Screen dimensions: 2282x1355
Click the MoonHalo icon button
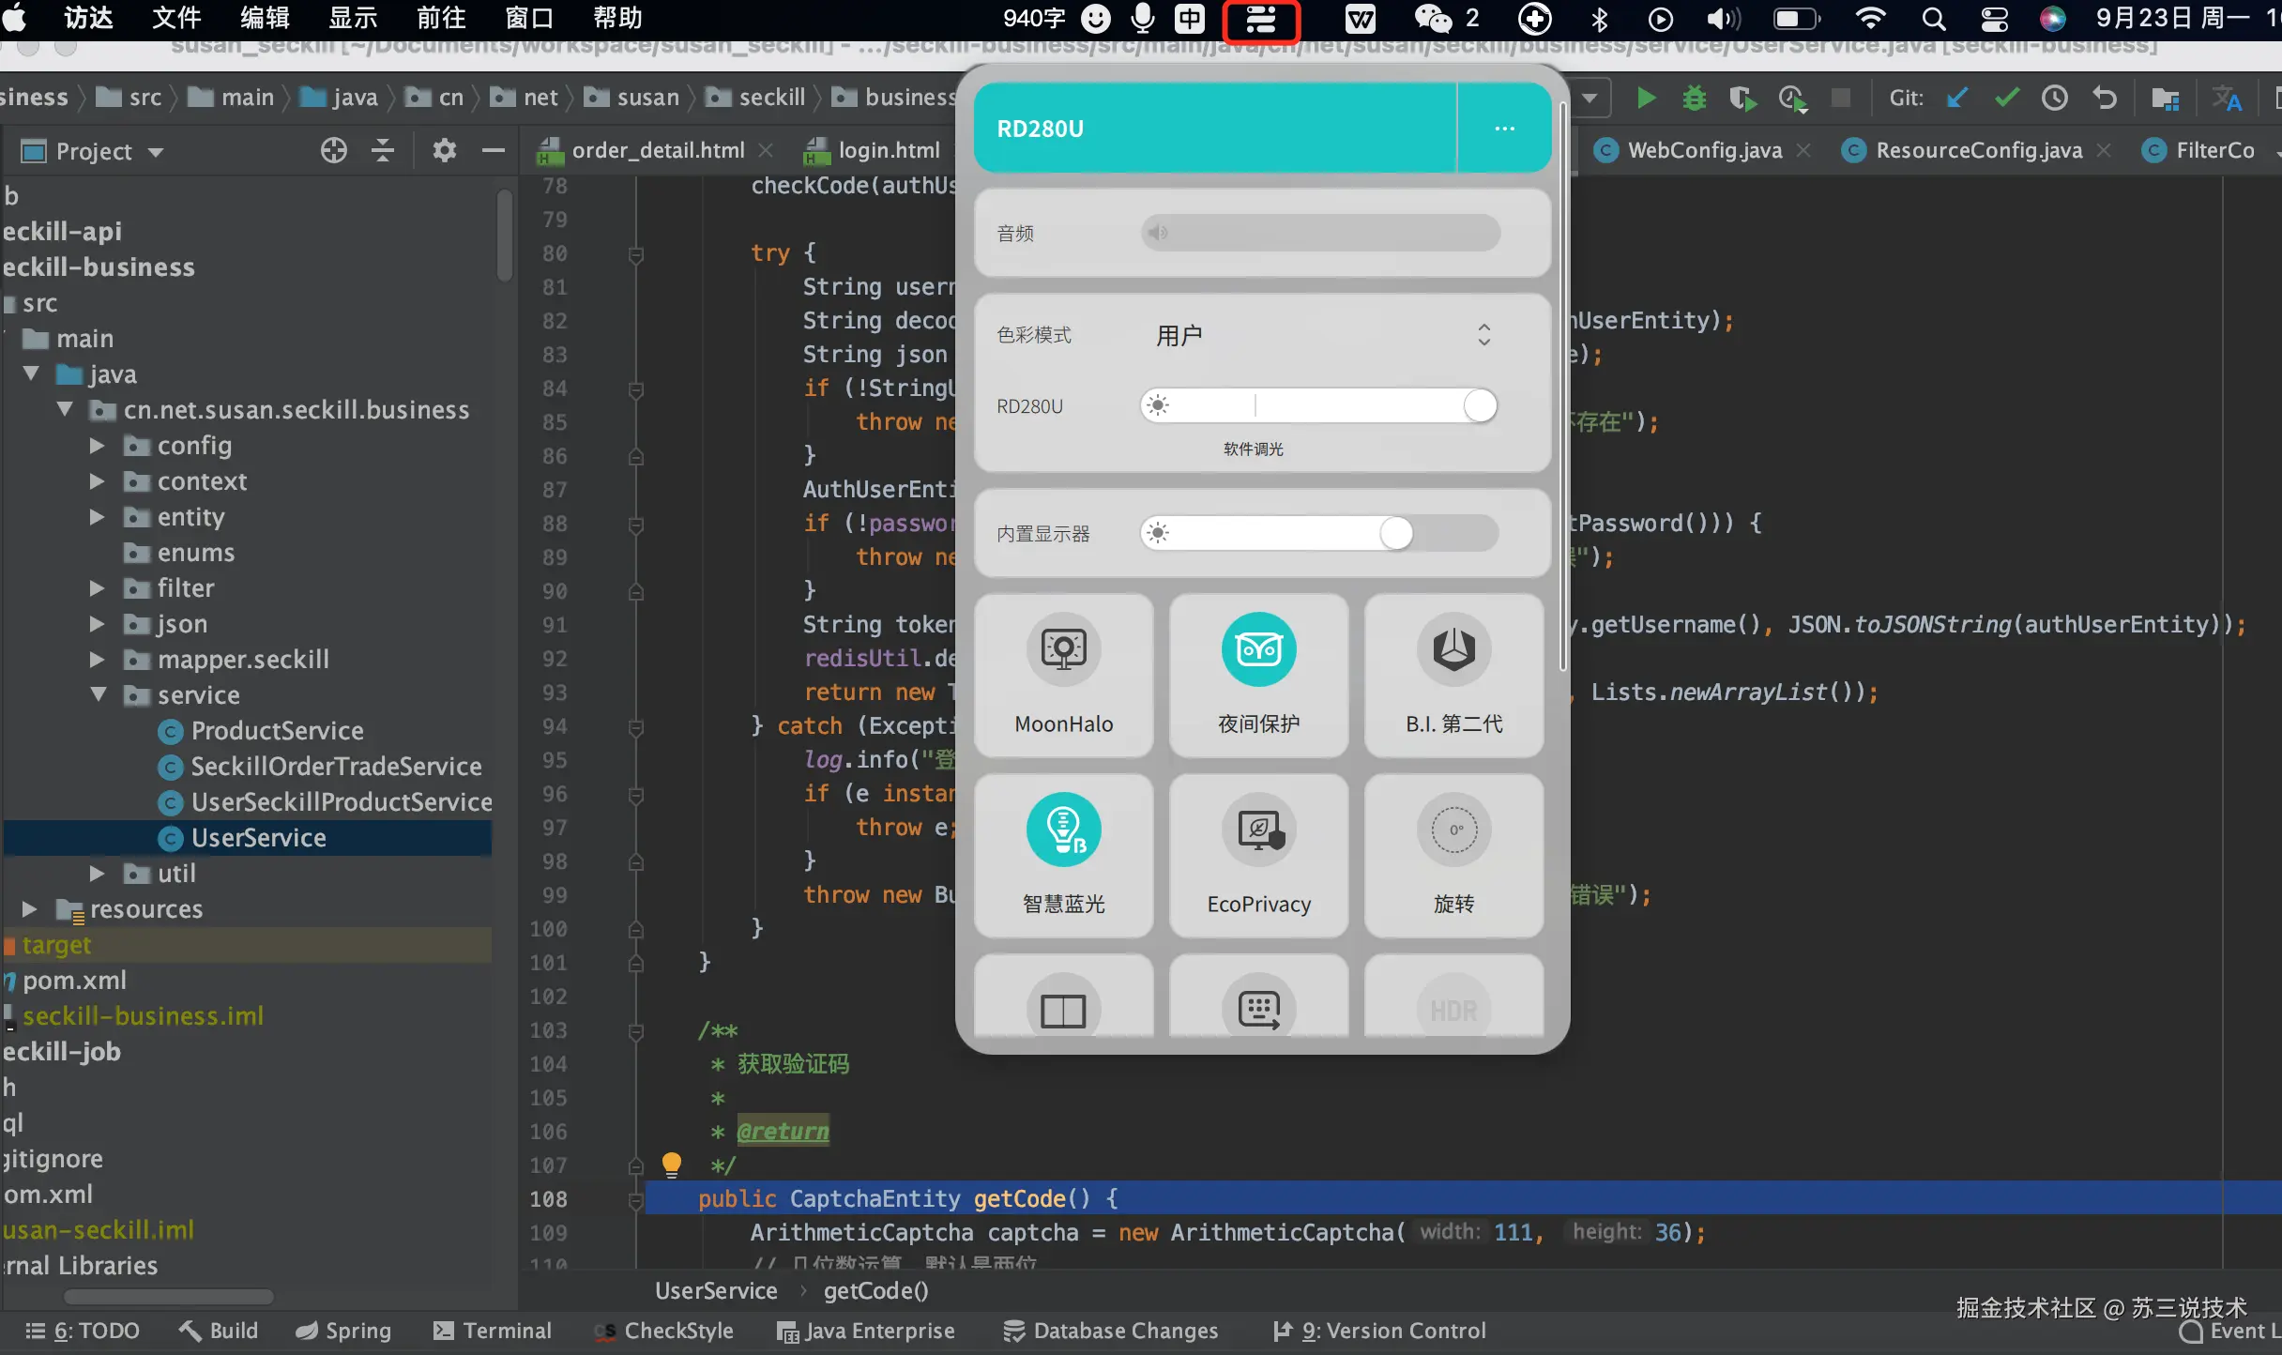click(1063, 649)
